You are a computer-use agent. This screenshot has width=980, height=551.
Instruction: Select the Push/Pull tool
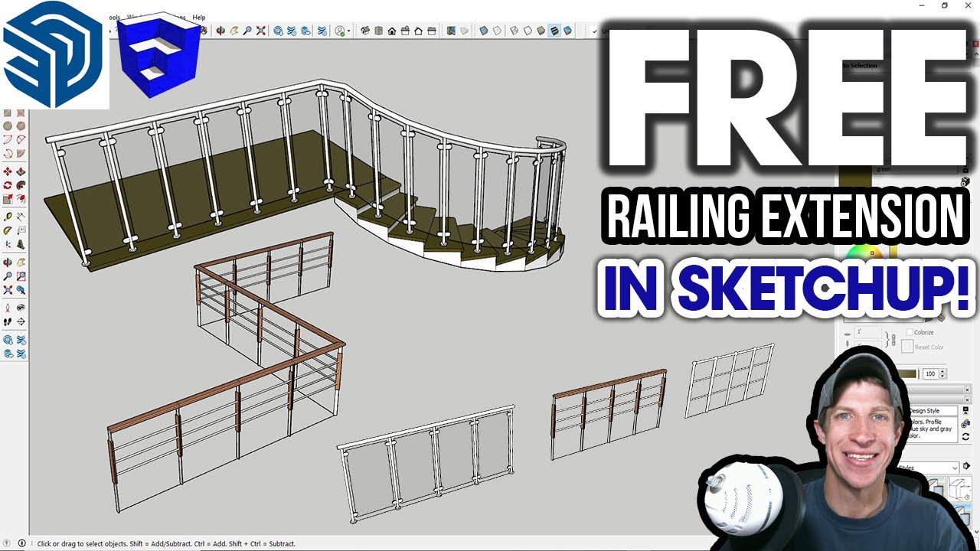(21, 172)
